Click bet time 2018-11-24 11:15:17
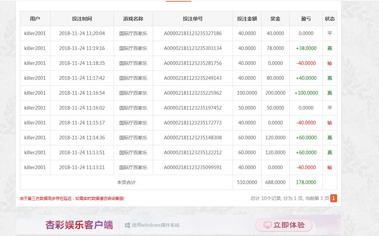379x236 pixels. pyautogui.click(x=82, y=123)
